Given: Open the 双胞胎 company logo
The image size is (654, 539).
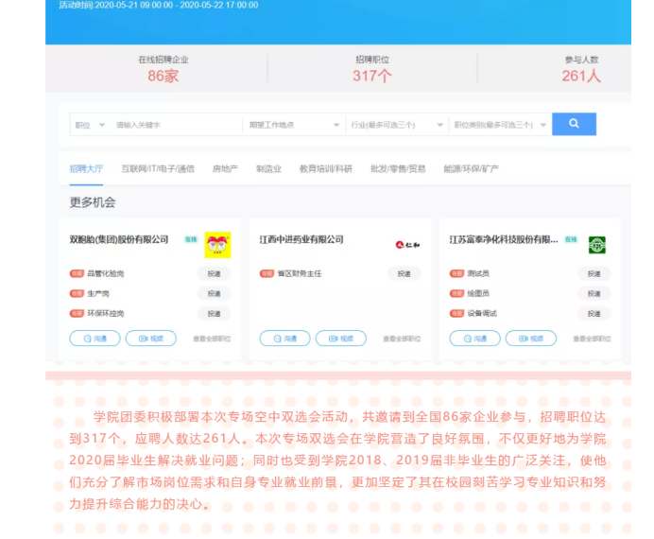Looking at the screenshot, I should pyautogui.click(x=217, y=245).
